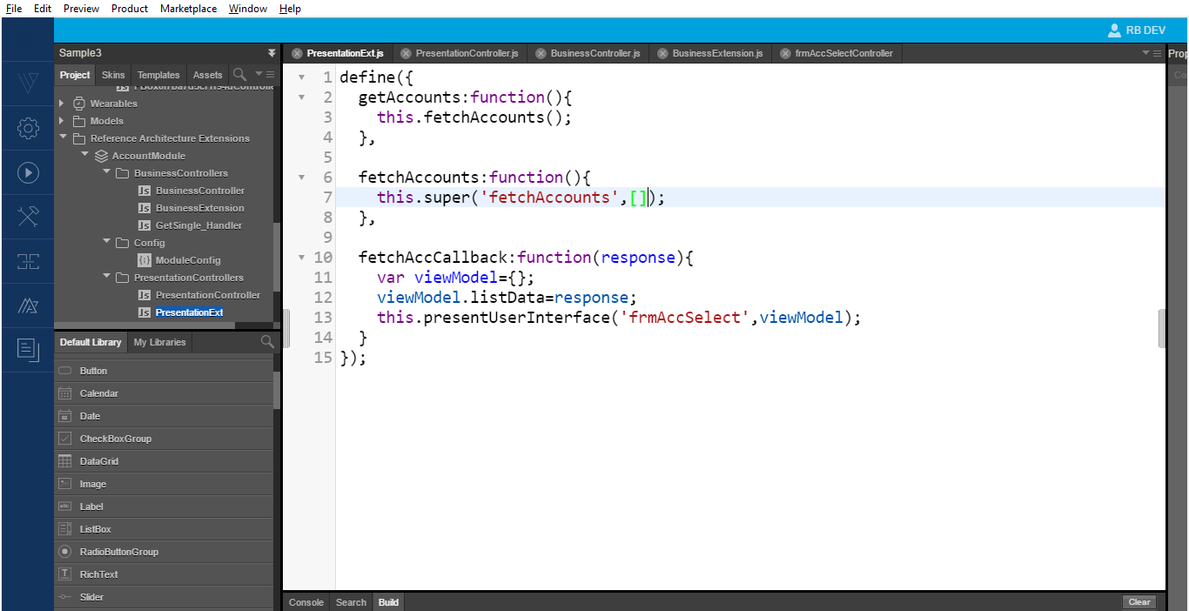Switch to the Templates tab
Viewport: 1189px width, 611px height.
158,75
